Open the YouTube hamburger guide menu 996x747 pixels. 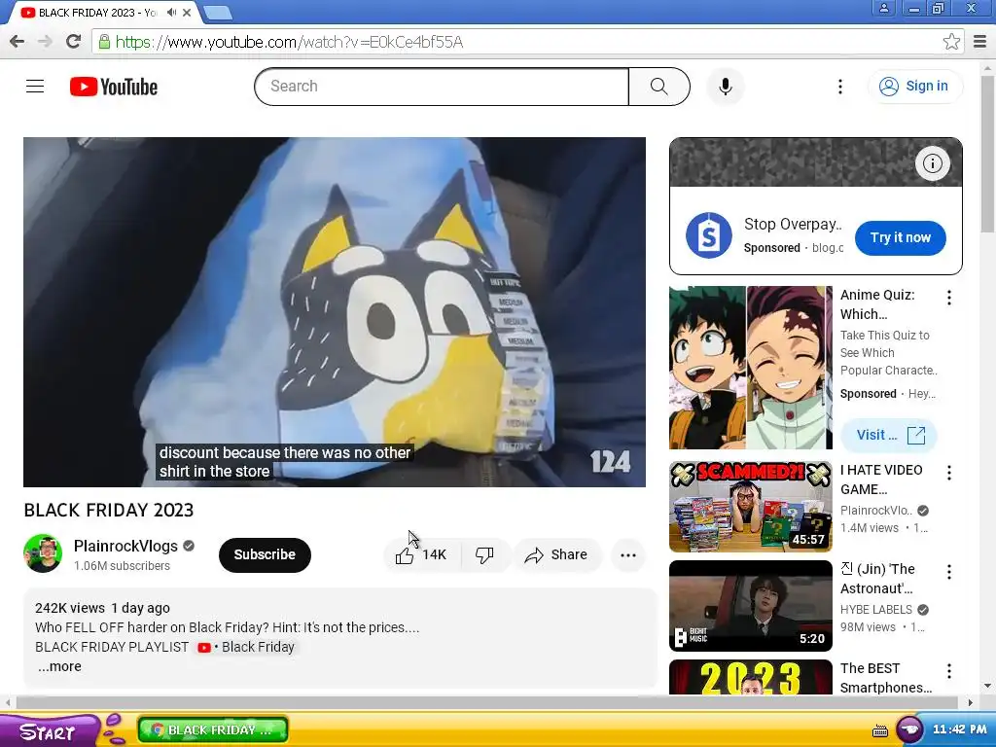pos(35,87)
